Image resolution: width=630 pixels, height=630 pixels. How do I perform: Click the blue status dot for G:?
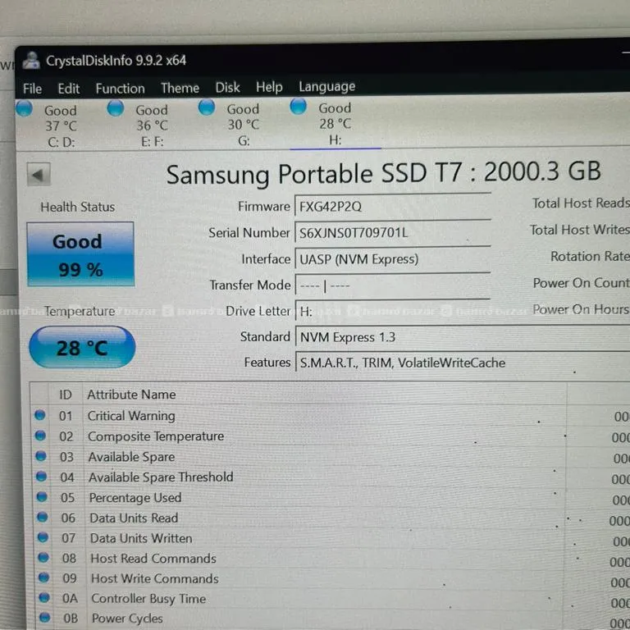207,107
